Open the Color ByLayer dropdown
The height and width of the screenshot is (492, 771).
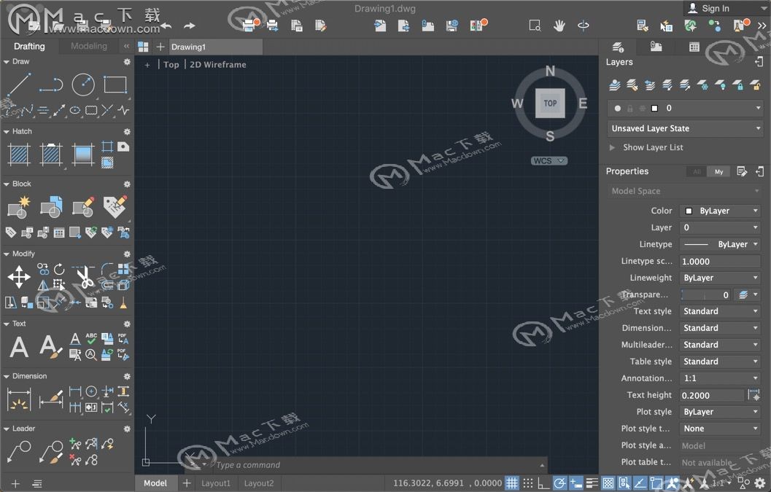point(721,211)
